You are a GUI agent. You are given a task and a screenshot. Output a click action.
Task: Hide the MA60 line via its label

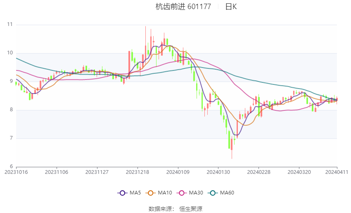(227, 193)
